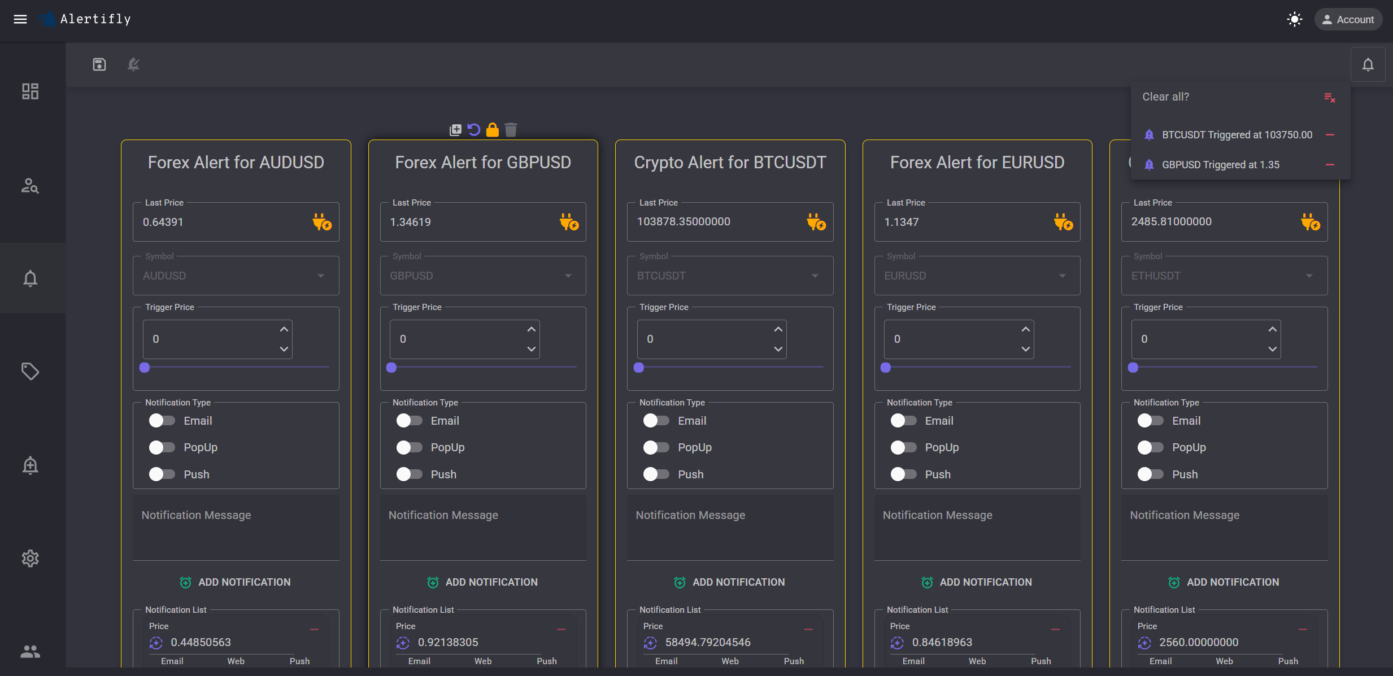This screenshot has height=676, width=1393.
Task: Enable PopUp toggle for AUDUSD alert
Action: pos(162,447)
